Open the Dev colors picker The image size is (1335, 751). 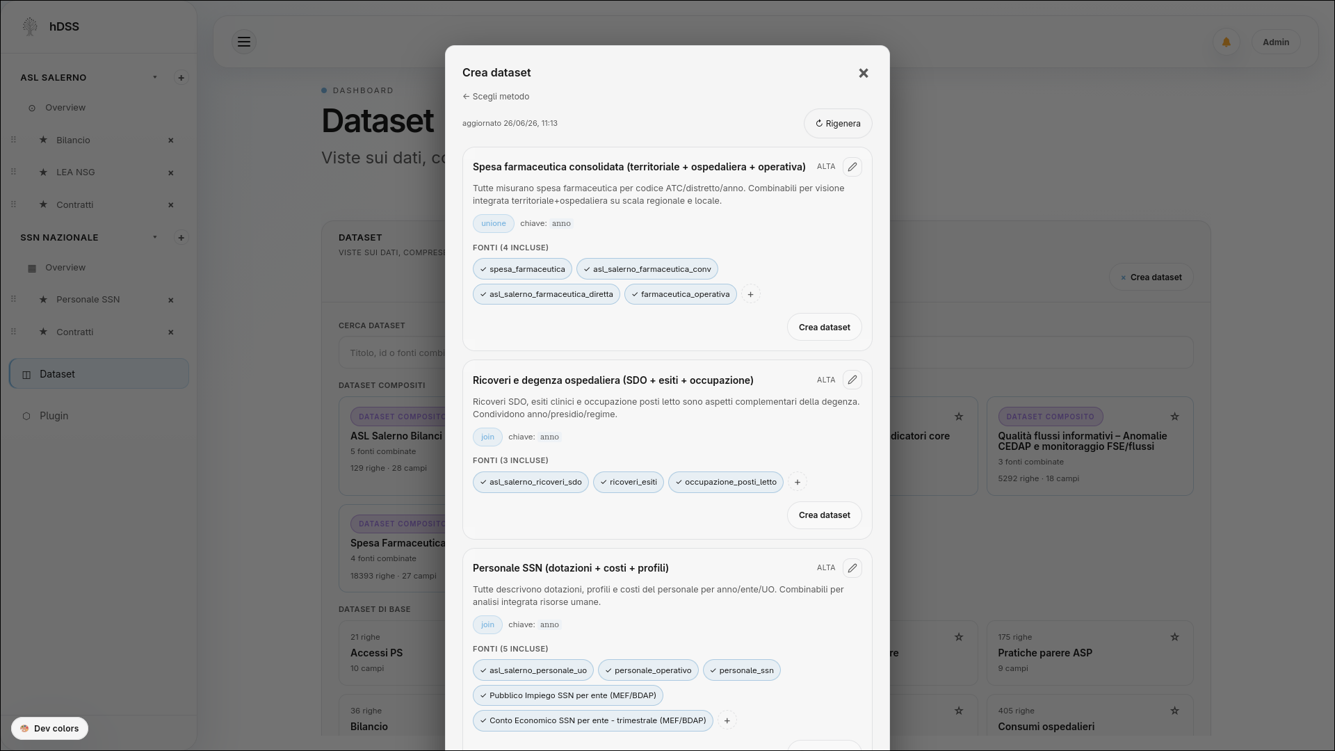point(49,729)
